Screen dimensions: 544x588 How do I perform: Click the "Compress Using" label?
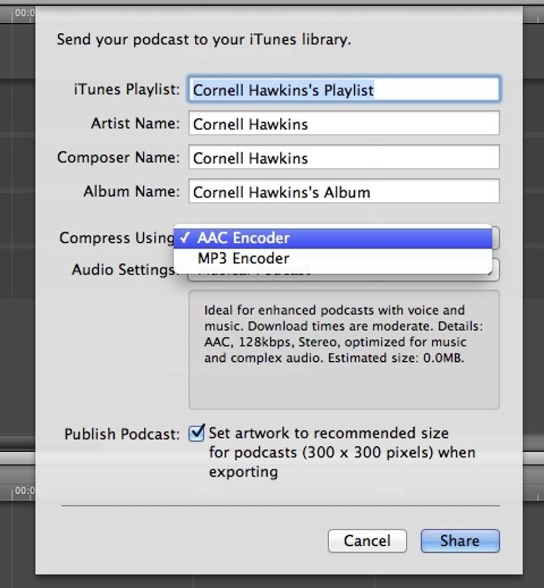[117, 238]
